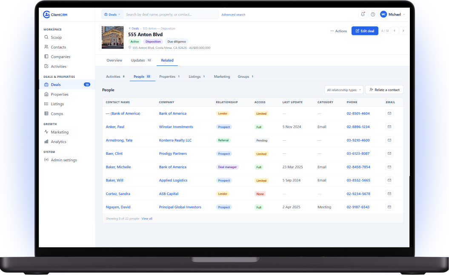
Task: Open the Activities sub-tab
Action: click(115, 77)
